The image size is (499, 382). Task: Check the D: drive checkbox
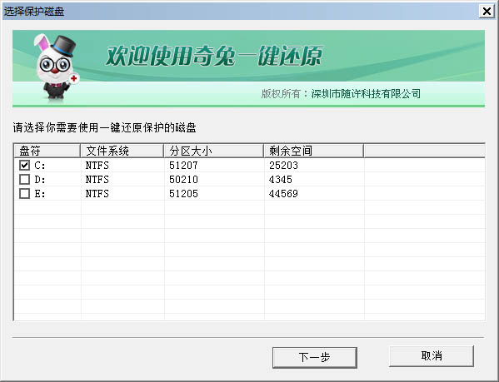click(x=24, y=180)
